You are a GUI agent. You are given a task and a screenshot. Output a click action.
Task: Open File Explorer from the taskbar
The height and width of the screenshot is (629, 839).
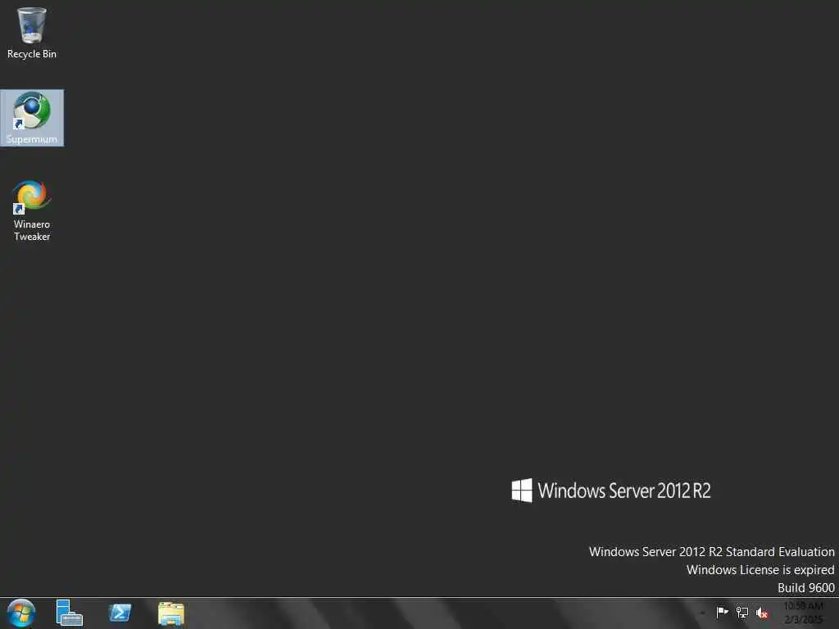pos(171,613)
